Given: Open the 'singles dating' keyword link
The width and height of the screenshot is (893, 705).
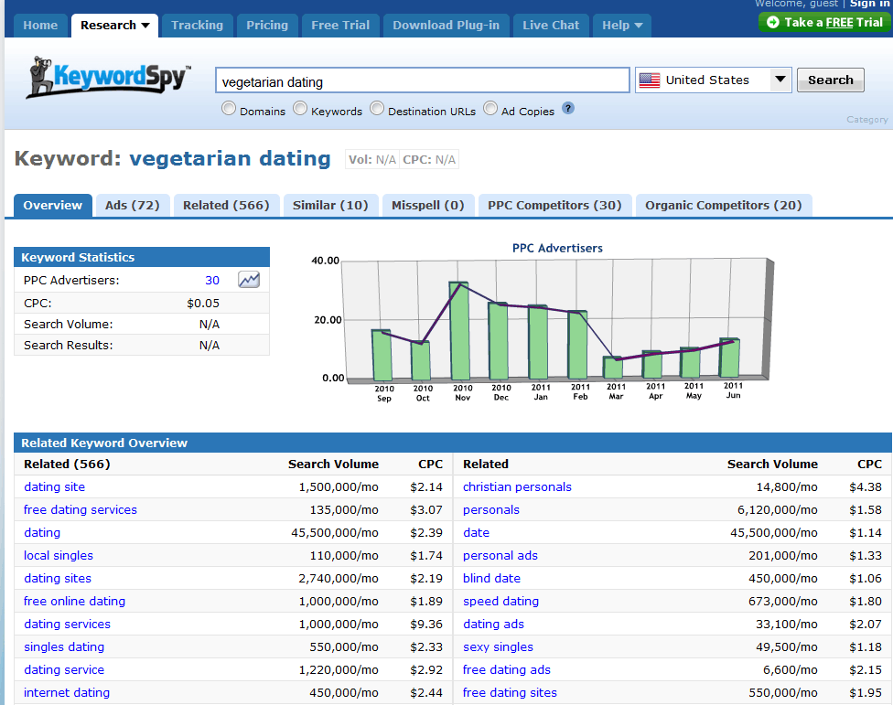Looking at the screenshot, I should (x=64, y=647).
